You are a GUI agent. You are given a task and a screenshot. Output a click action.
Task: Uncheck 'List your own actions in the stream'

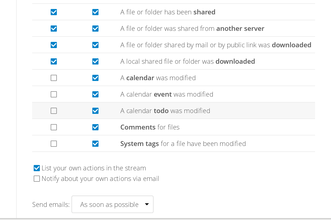(37, 168)
